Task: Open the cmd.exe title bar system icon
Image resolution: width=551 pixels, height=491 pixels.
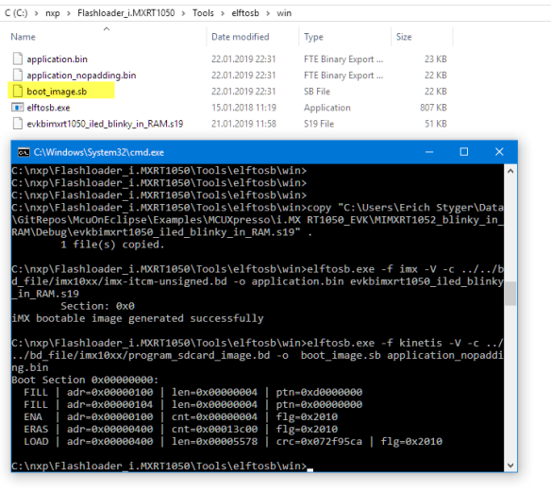Action: (x=24, y=152)
